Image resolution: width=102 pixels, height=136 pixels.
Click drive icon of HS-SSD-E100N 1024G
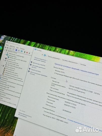pos(7,63)
